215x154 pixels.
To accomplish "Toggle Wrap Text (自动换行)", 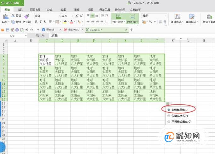I will coord(132,19).
